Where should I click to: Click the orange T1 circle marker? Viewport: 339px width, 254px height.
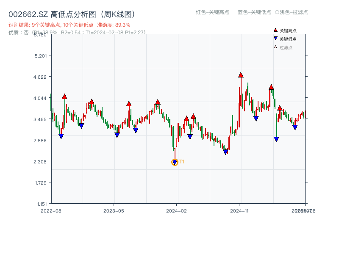(175, 162)
